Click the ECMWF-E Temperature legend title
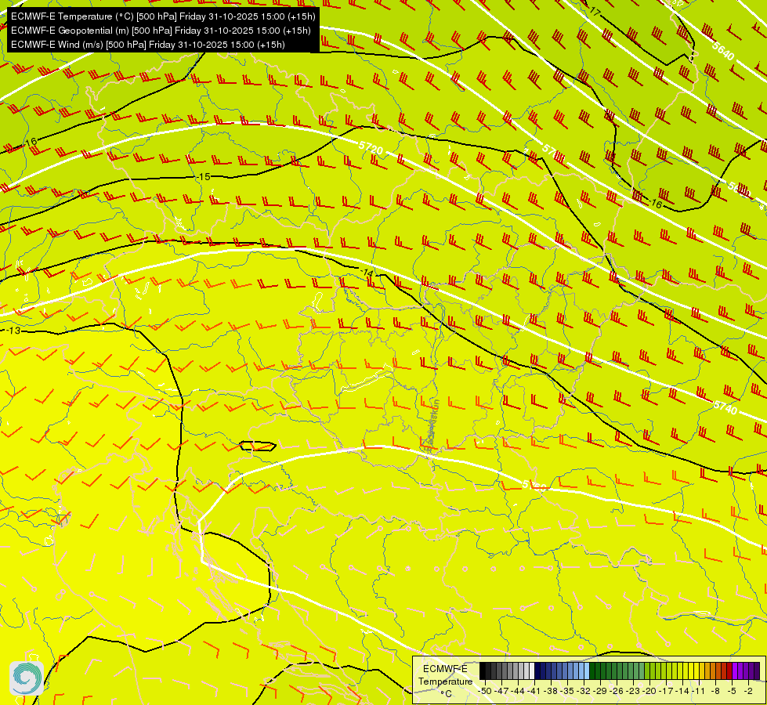Screen dimensions: 767x705 (x=445, y=674)
